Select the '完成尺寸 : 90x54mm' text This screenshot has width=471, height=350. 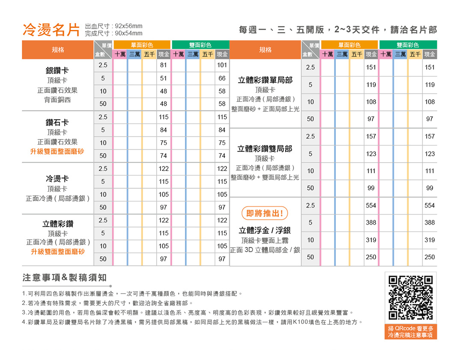113,33
